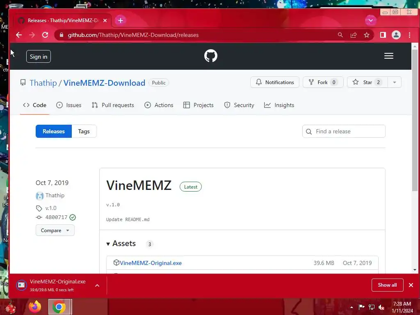Viewport: 420px width, 315px height.
Task: Reload the GitHub releases page
Action: click(x=45, y=35)
